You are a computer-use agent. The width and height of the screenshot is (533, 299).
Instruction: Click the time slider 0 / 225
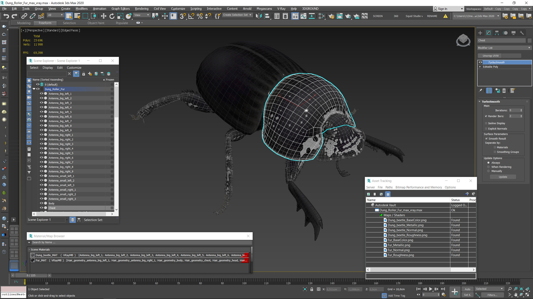31,275
